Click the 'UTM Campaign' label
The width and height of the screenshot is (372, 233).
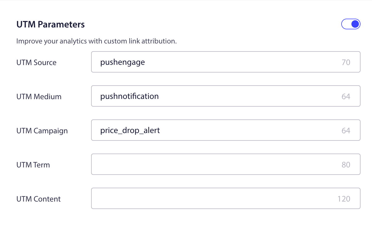(x=42, y=131)
